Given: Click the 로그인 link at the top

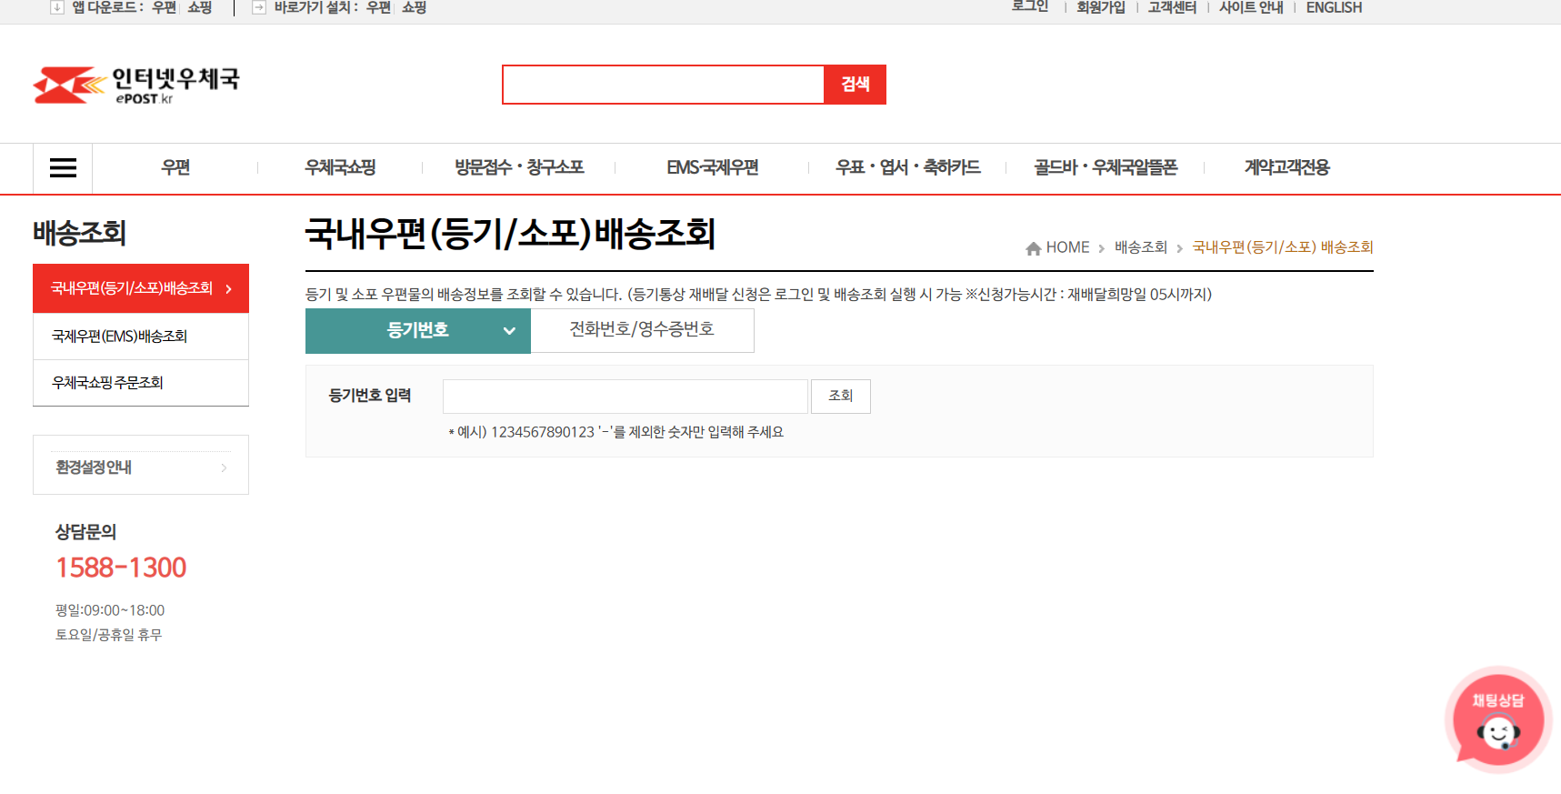Looking at the screenshot, I should [1030, 6].
